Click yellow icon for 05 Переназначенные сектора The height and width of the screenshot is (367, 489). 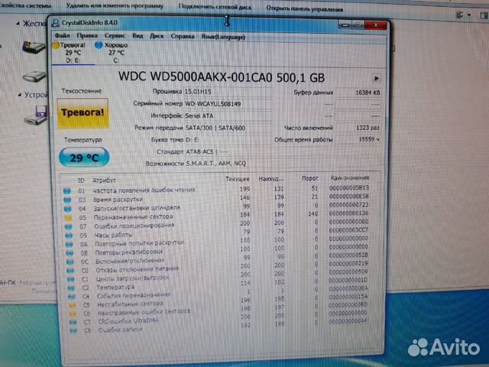pos(68,218)
